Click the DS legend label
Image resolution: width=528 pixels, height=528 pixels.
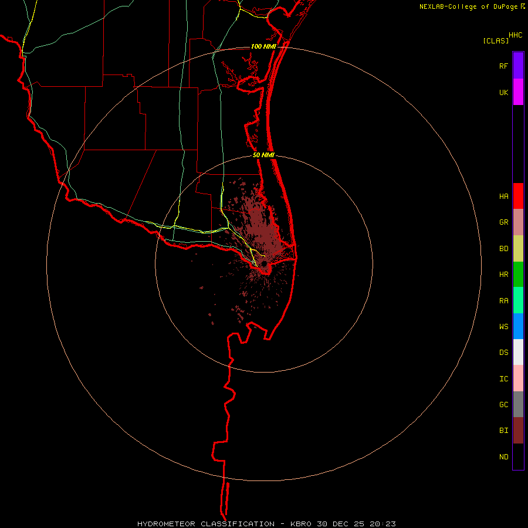503,353
